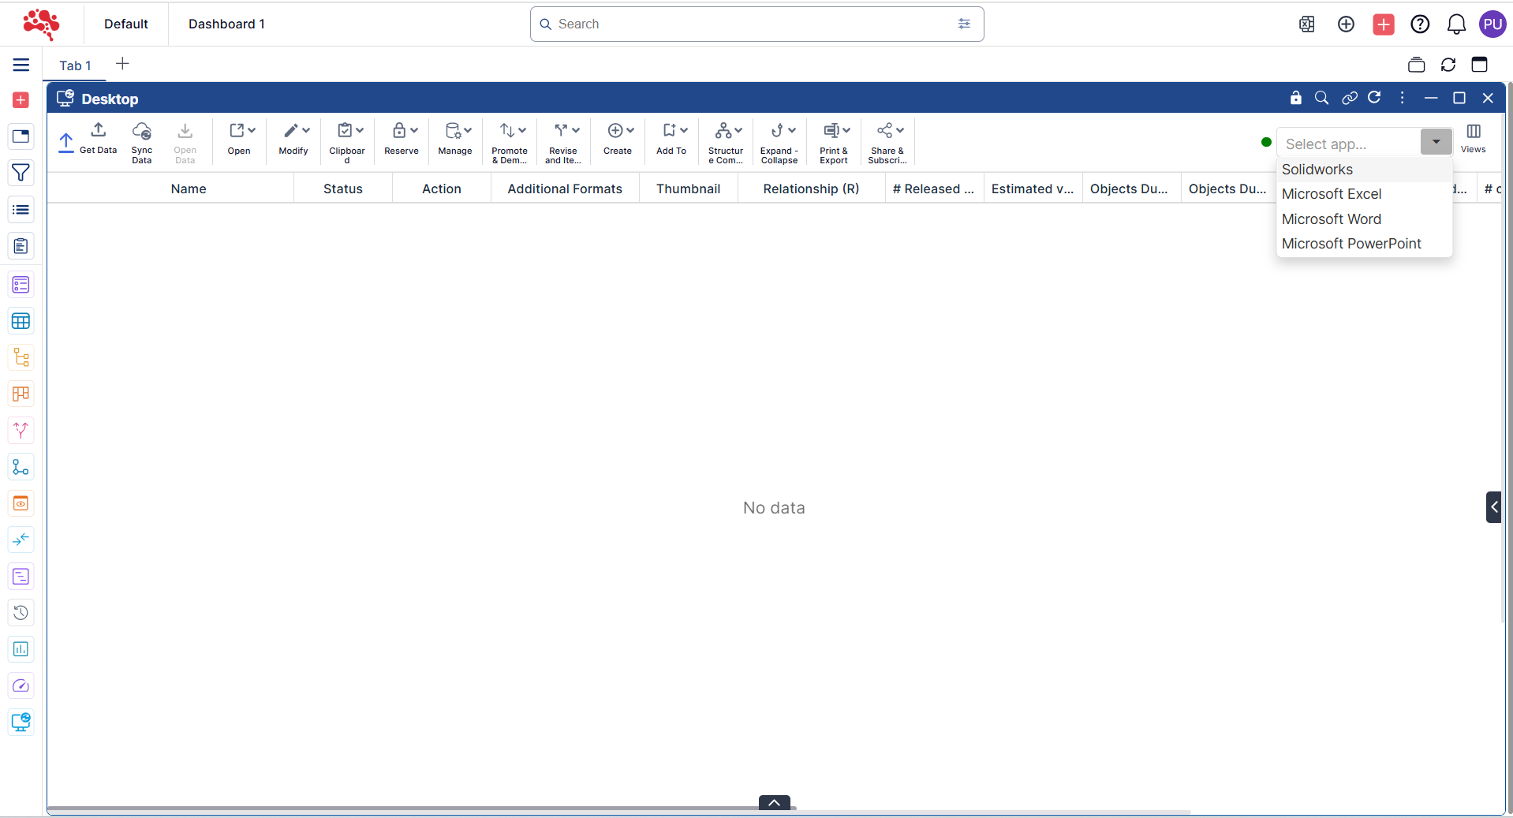Viewport: 1513px width, 818px height.
Task: Click into the Search field
Action: (749, 24)
